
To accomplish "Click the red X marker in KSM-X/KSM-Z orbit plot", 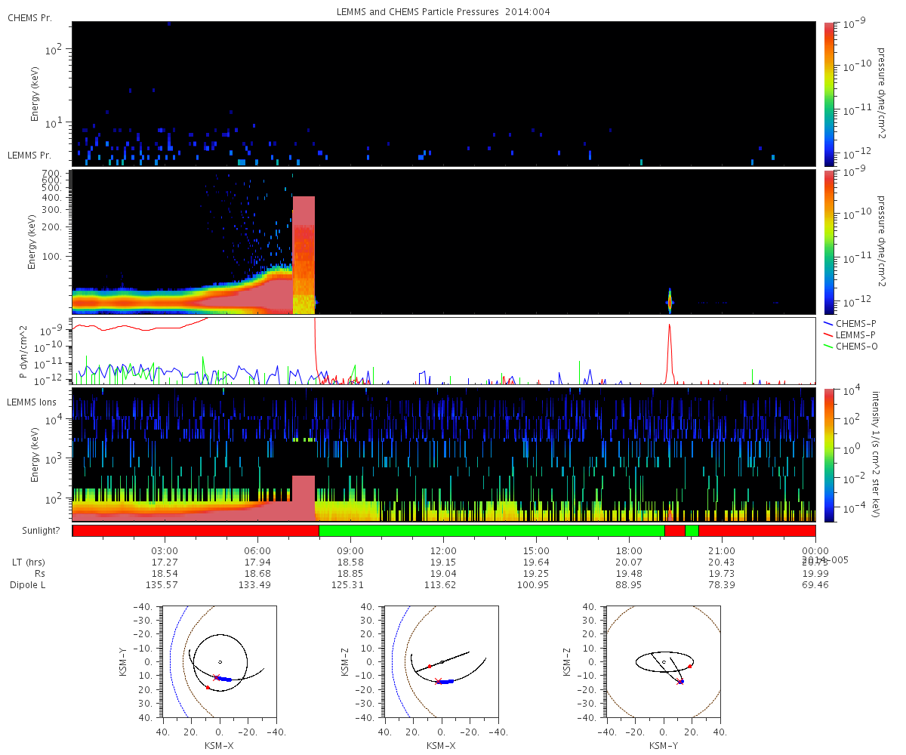I will 437,681.
